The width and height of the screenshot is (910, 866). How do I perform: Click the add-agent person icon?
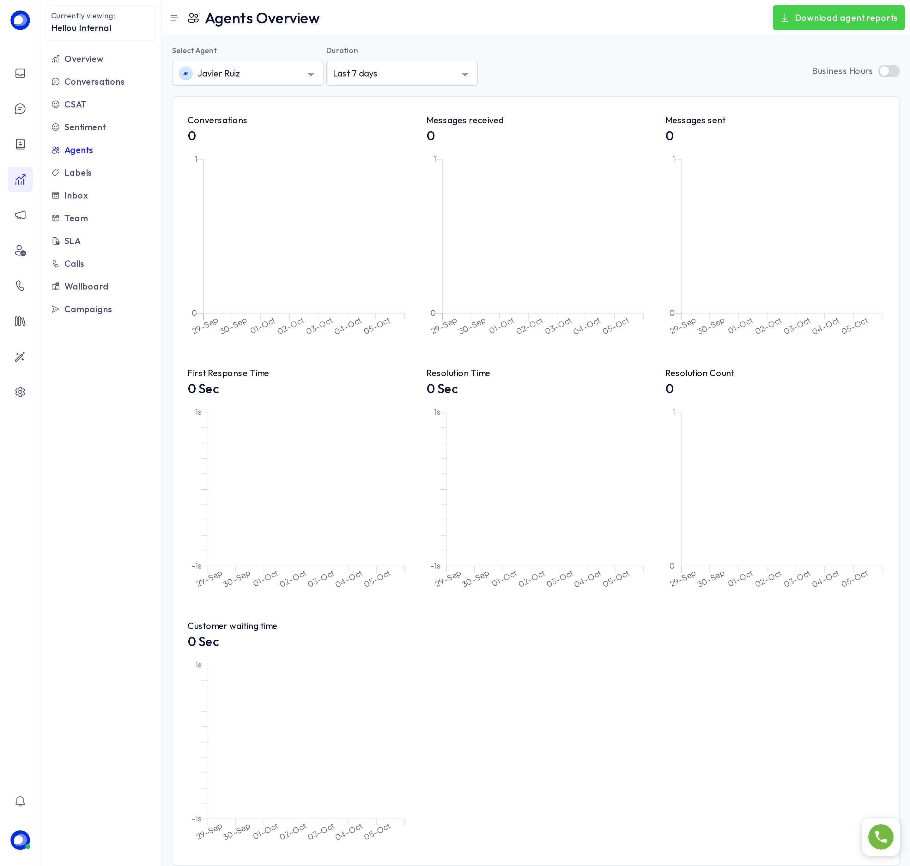click(20, 251)
